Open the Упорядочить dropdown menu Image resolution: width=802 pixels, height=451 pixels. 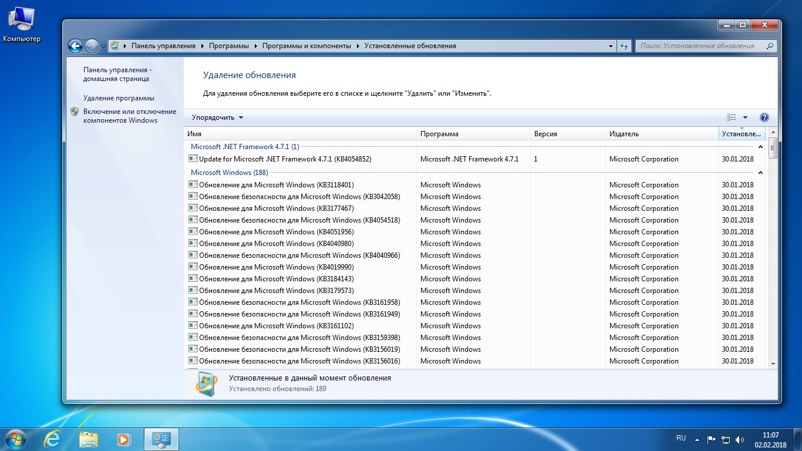coord(217,117)
